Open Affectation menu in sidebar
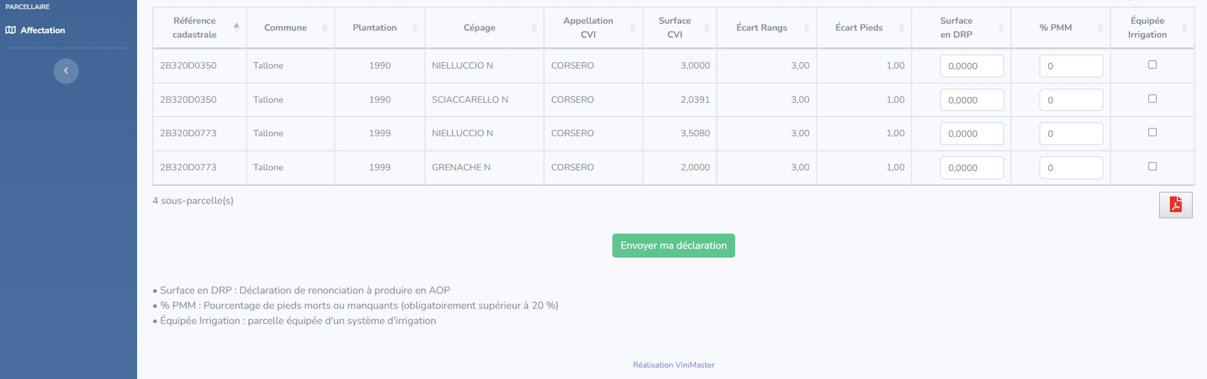 point(43,30)
